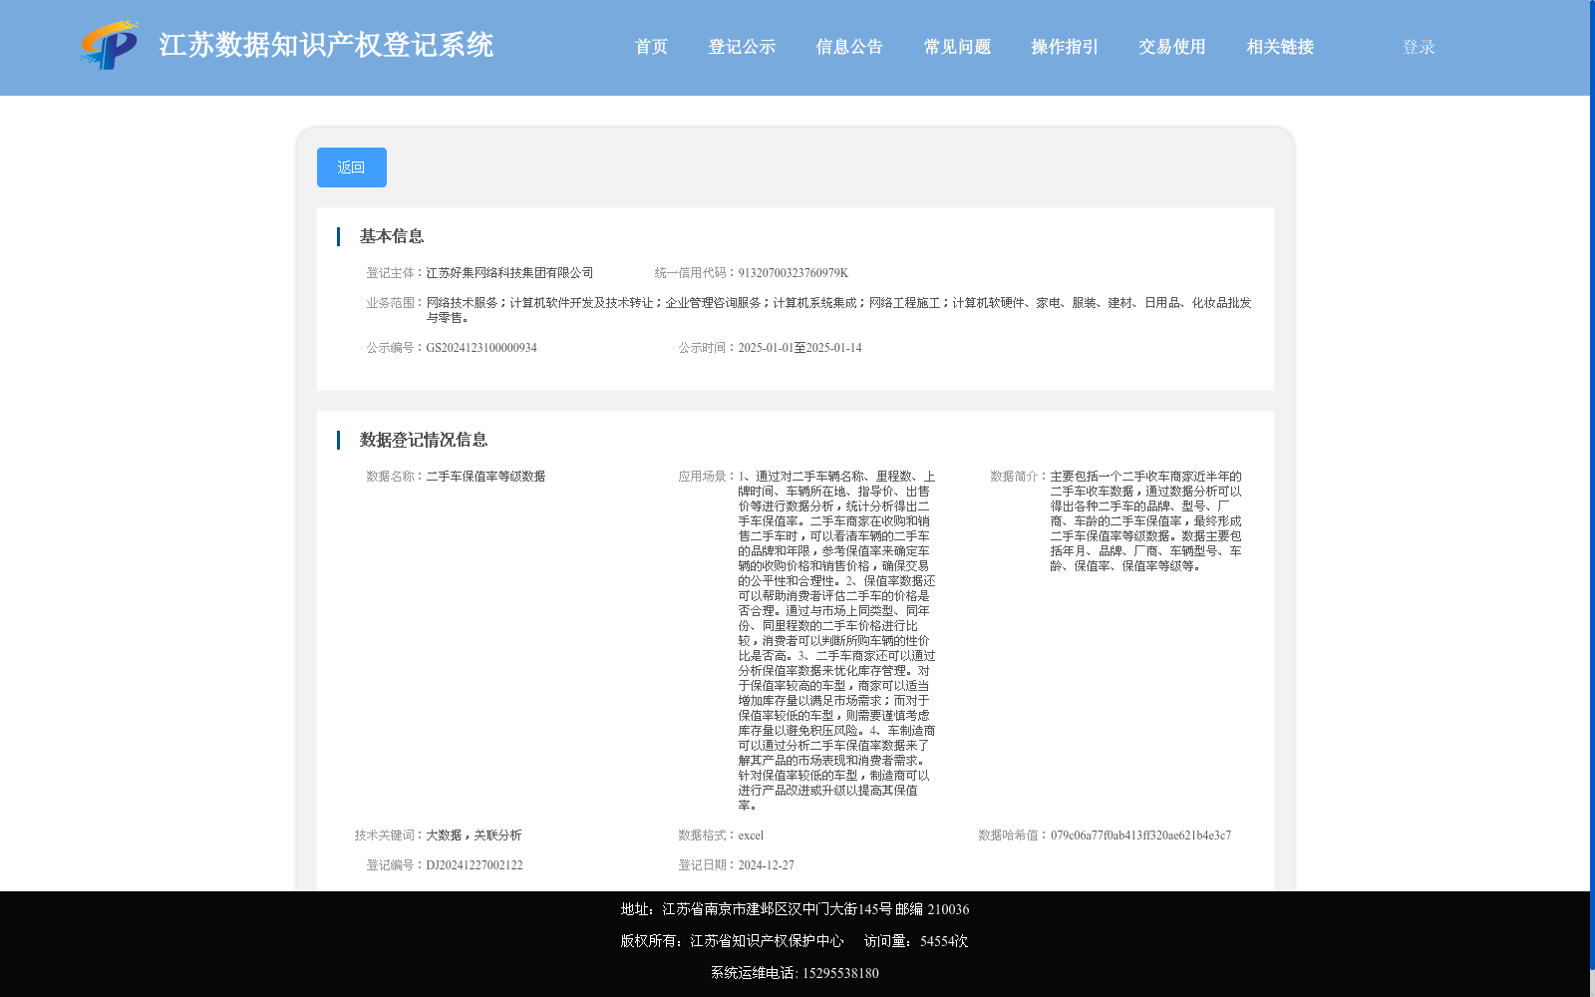Viewport: 1595px width, 997px height.
Task: Select notice number GS2024123100000934
Action: pos(481,348)
